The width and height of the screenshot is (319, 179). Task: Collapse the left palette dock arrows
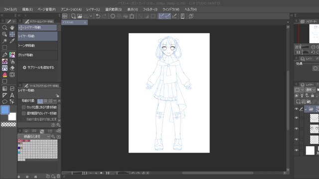click(x=1, y=15)
